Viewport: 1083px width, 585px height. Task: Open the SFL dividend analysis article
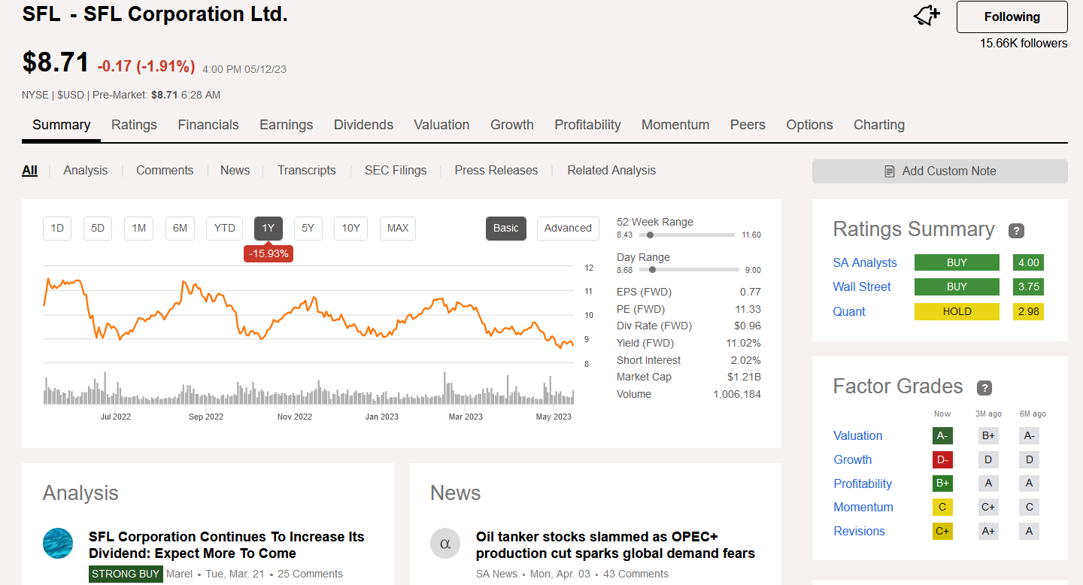(x=226, y=545)
